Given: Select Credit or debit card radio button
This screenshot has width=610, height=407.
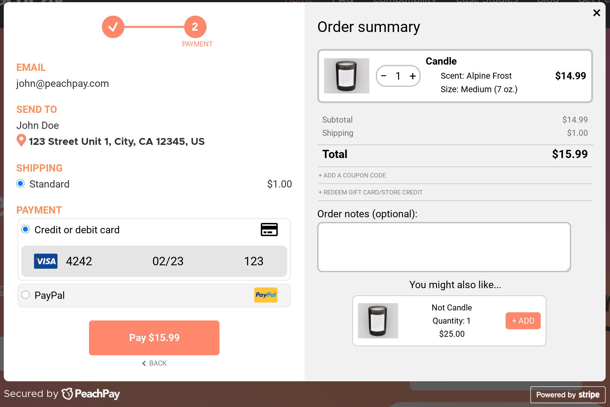Looking at the screenshot, I should pyautogui.click(x=25, y=230).
